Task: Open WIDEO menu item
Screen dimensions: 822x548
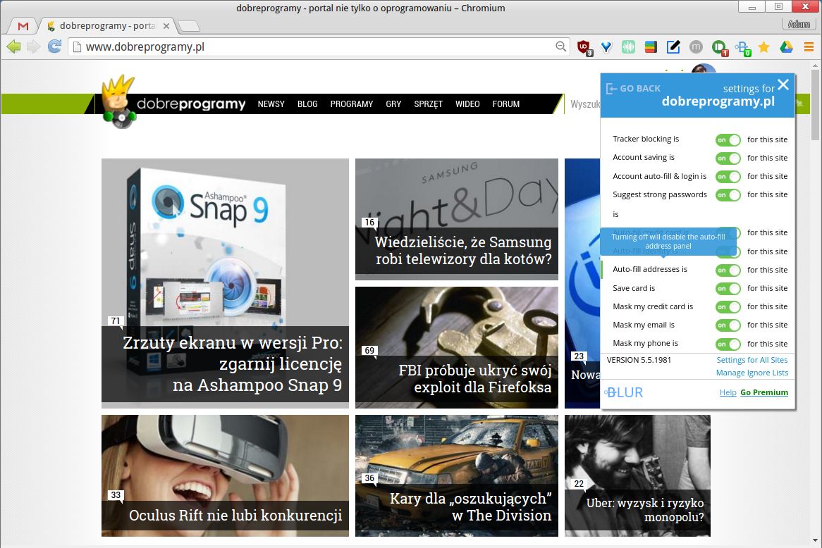Action: [467, 104]
